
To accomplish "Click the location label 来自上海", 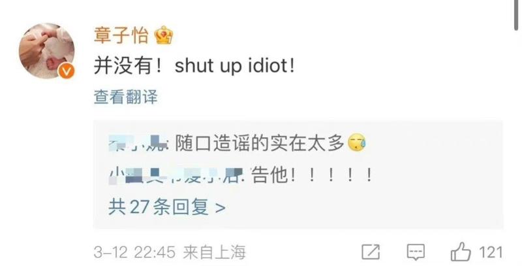I will (x=215, y=252).
